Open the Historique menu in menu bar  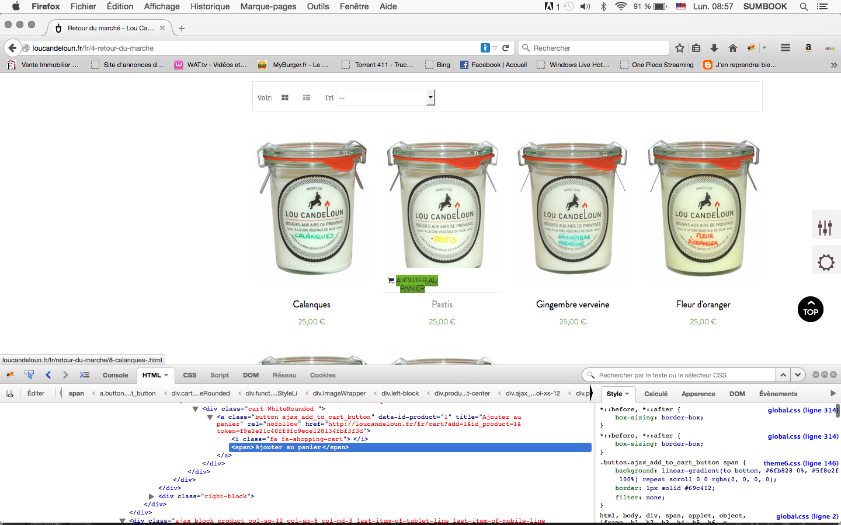(210, 6)
